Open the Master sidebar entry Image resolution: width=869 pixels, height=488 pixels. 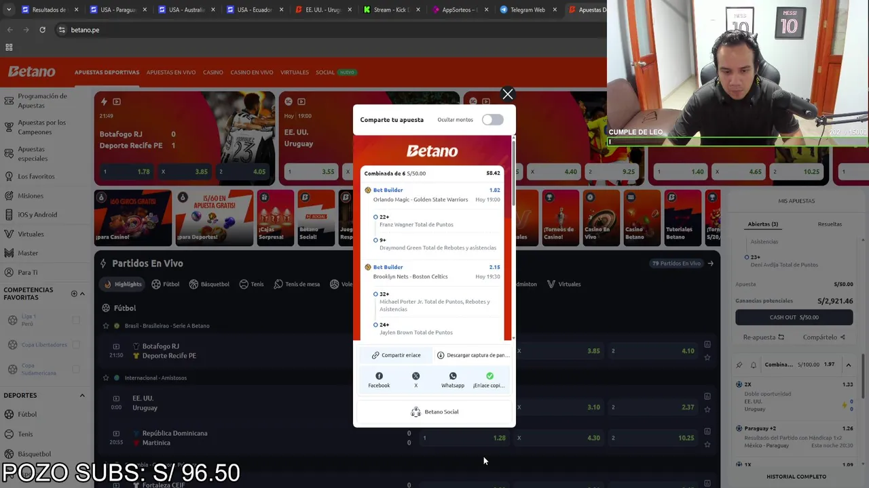[28, 253]
